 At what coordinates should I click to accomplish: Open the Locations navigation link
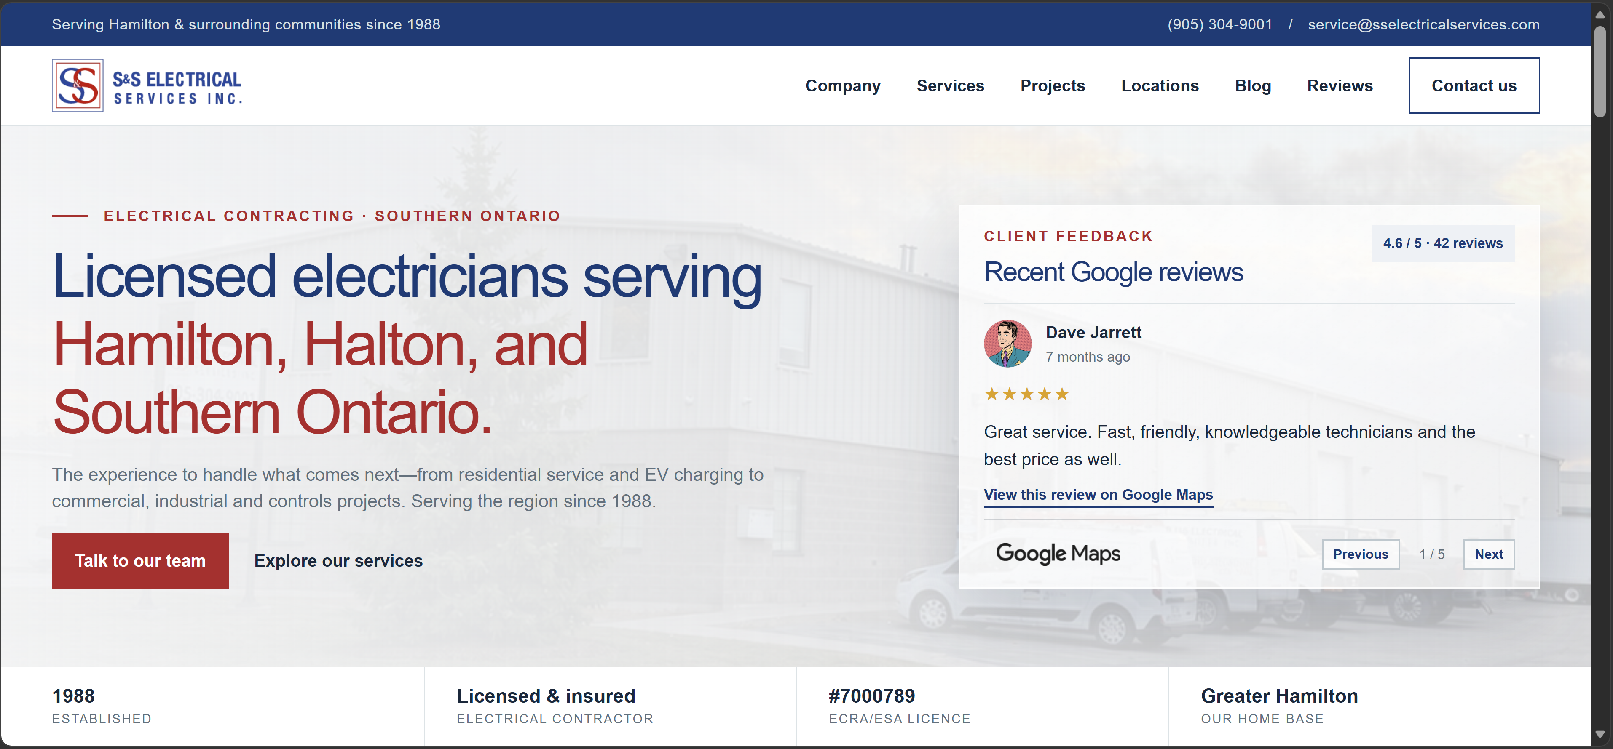click(1160, 86)
